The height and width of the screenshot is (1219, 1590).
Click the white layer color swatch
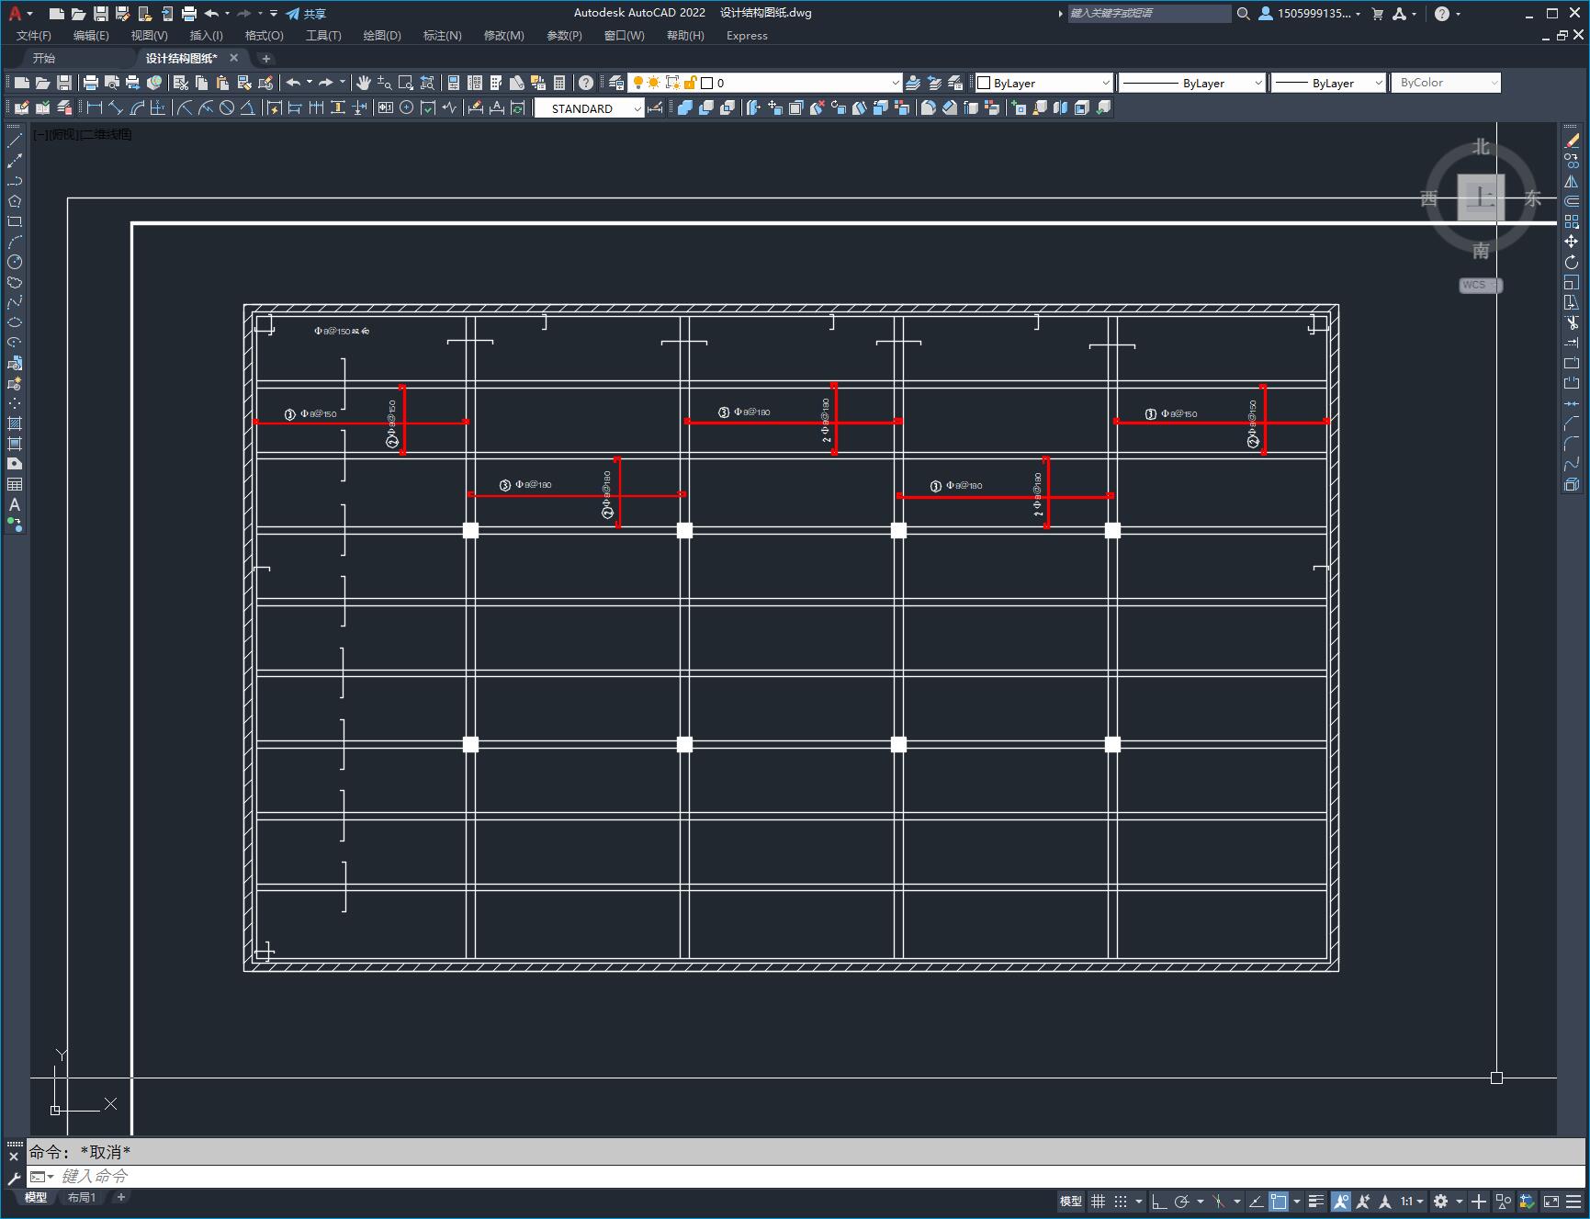pos(707,83)
